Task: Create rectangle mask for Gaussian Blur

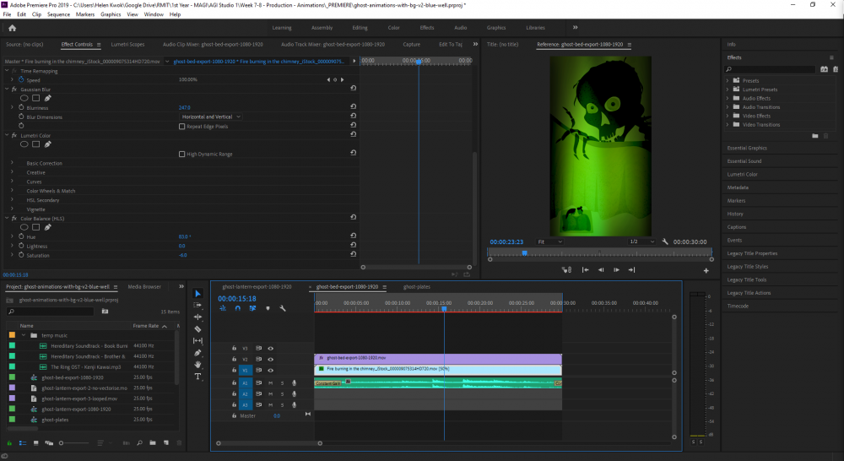Action: 35,98
